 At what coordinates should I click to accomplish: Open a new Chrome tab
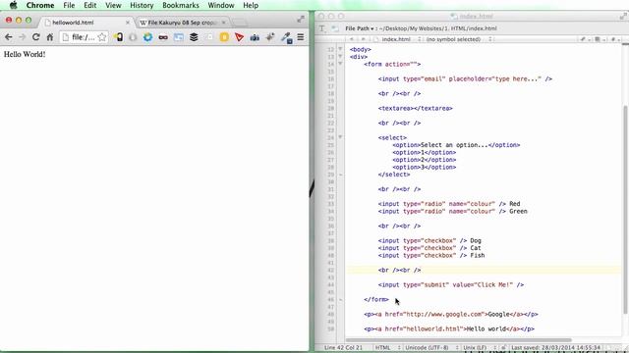(240, 23)
